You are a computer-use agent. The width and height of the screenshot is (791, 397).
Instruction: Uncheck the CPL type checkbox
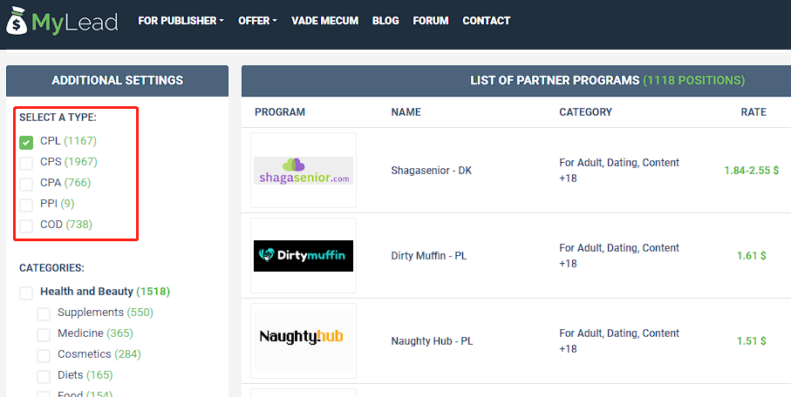click(x=26, y=143)
